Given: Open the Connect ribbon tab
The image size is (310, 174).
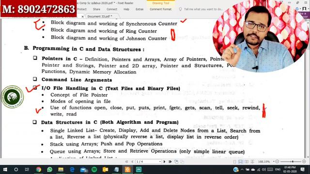Looking at the screenshot, I should click(x=112, y=9).
